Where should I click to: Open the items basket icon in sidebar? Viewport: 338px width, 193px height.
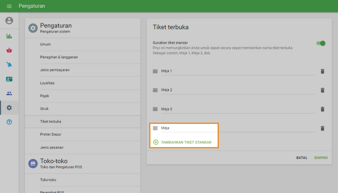coord(9,50)
